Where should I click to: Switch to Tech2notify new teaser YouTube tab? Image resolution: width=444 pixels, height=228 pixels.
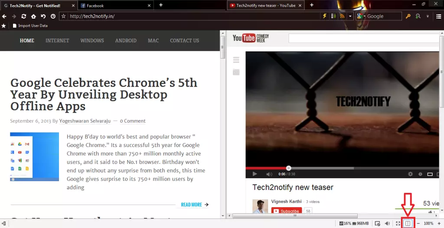tap(266, 5)
